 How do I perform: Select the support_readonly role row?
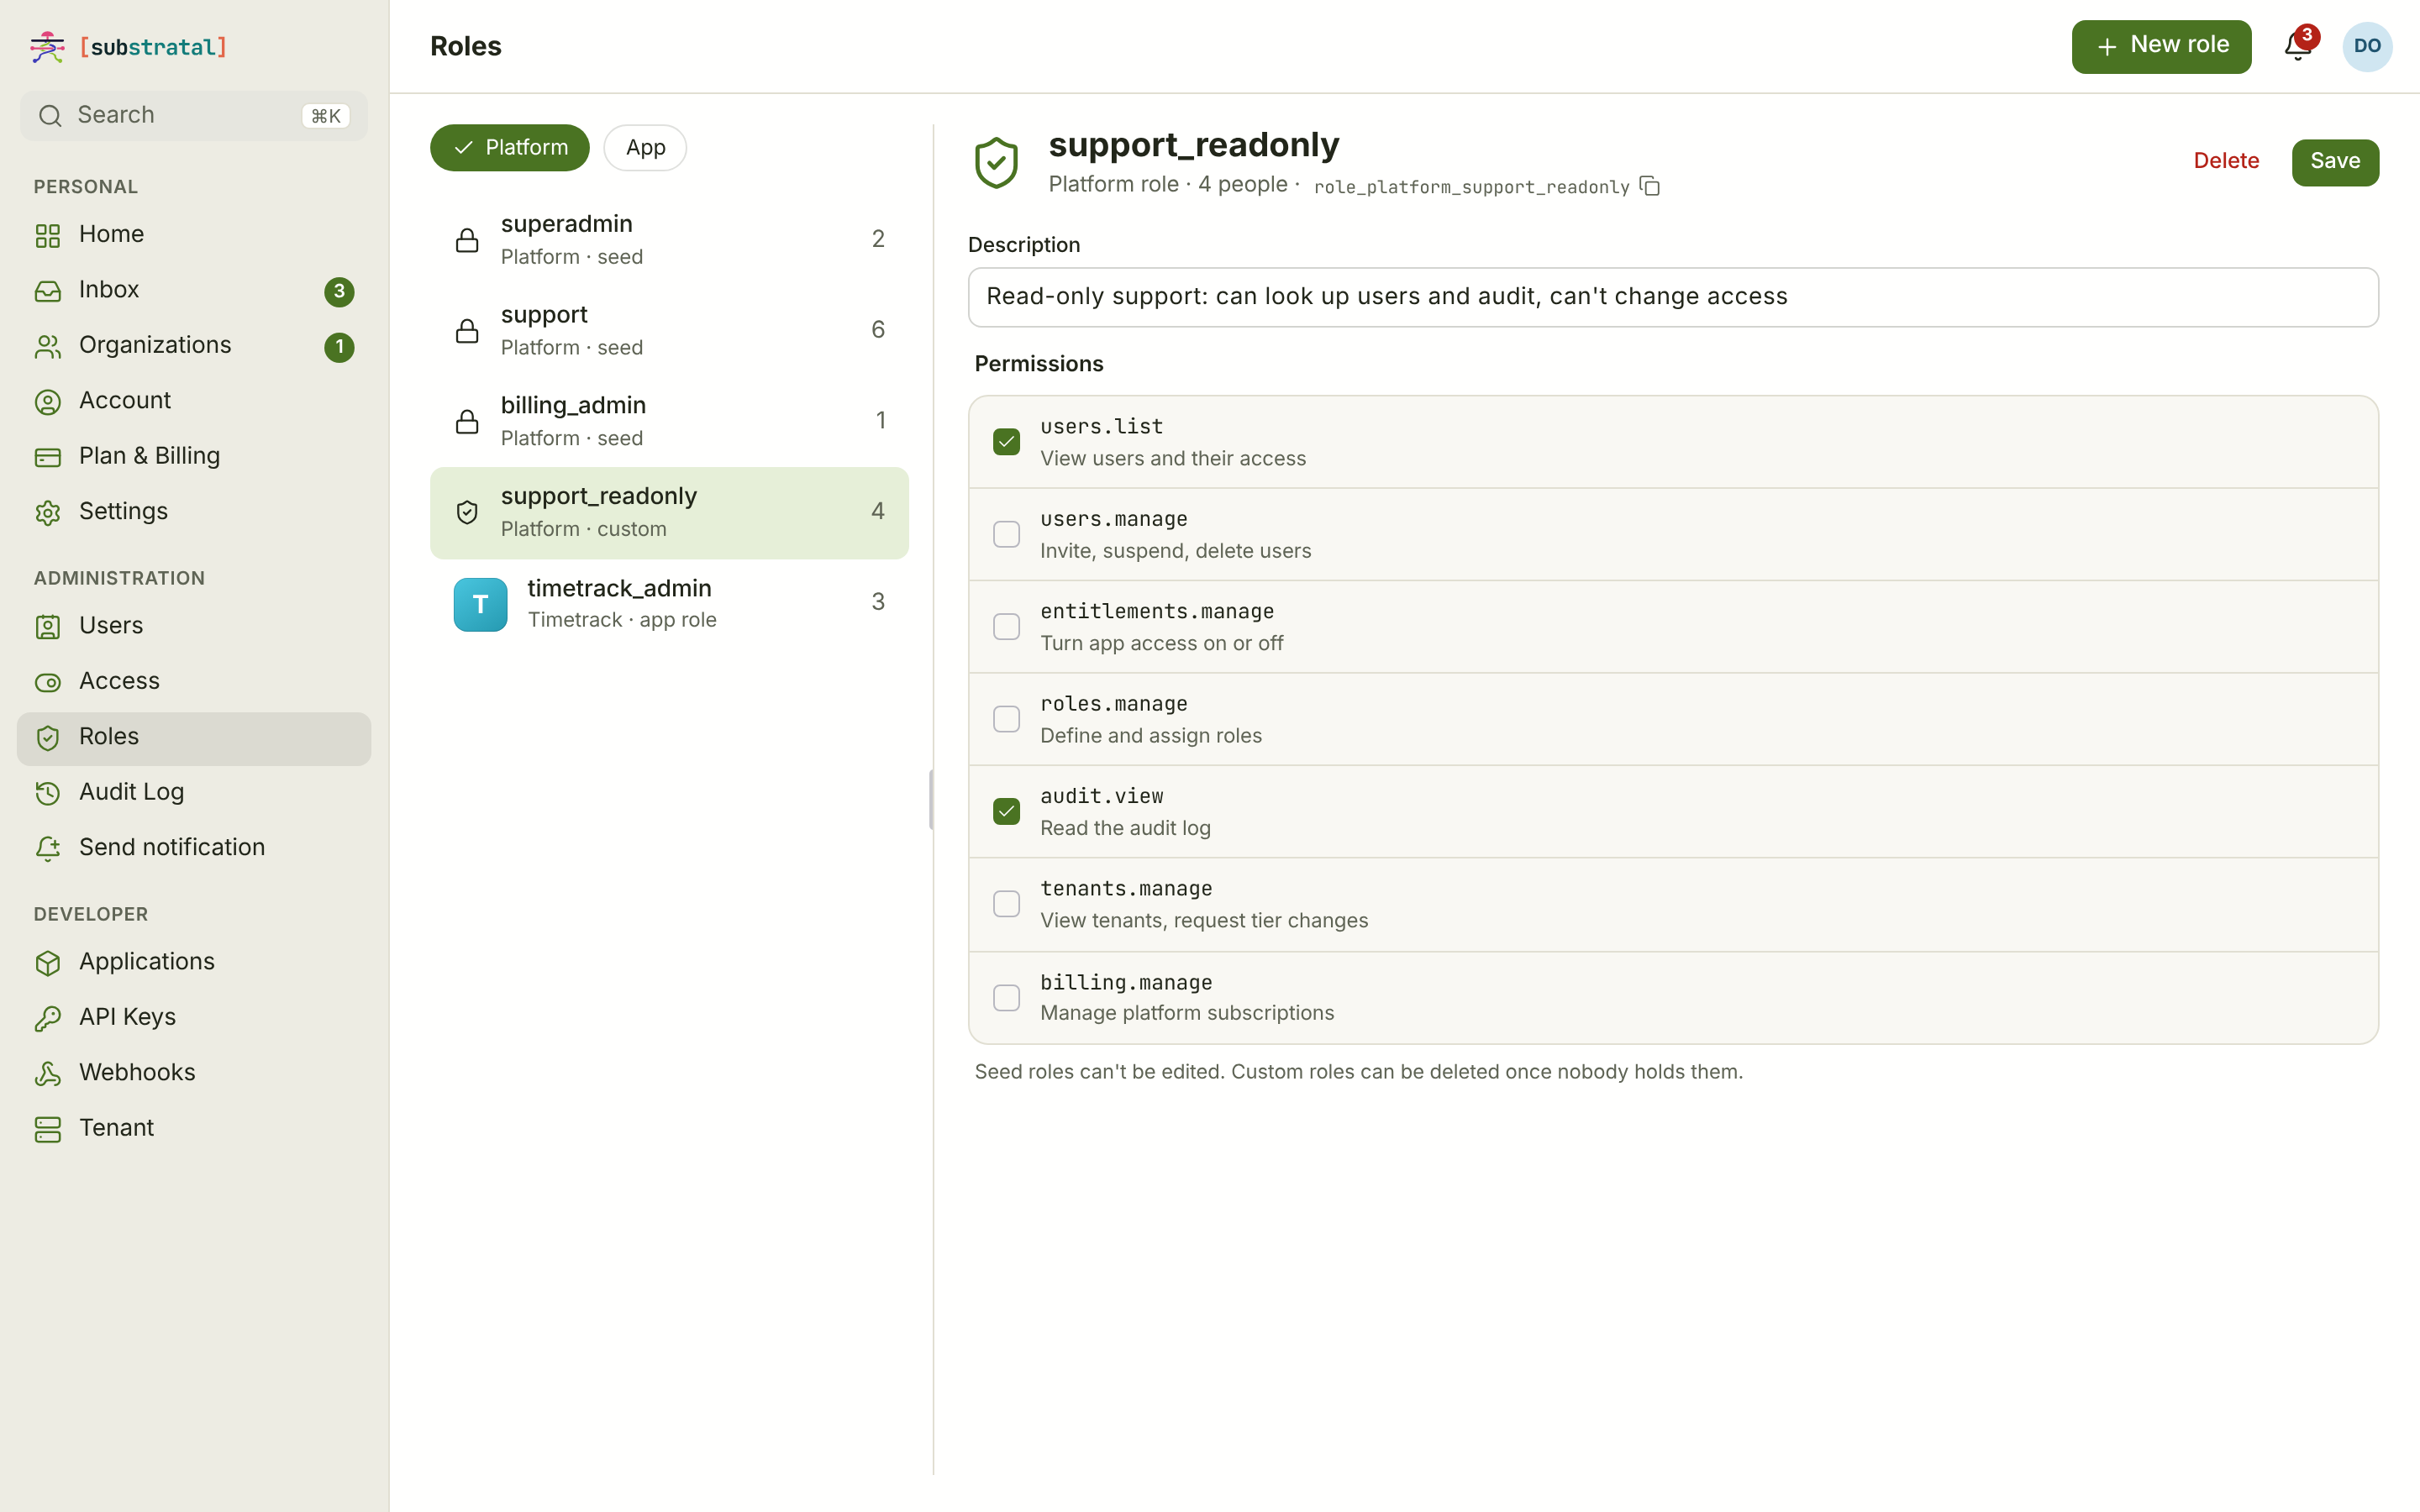coord(669,513)
